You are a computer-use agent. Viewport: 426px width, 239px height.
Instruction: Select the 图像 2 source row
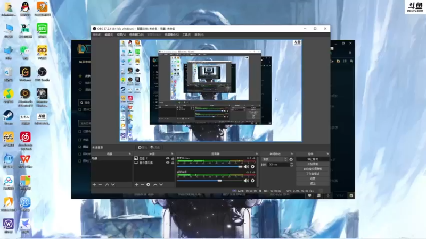[x=154, y=158]
